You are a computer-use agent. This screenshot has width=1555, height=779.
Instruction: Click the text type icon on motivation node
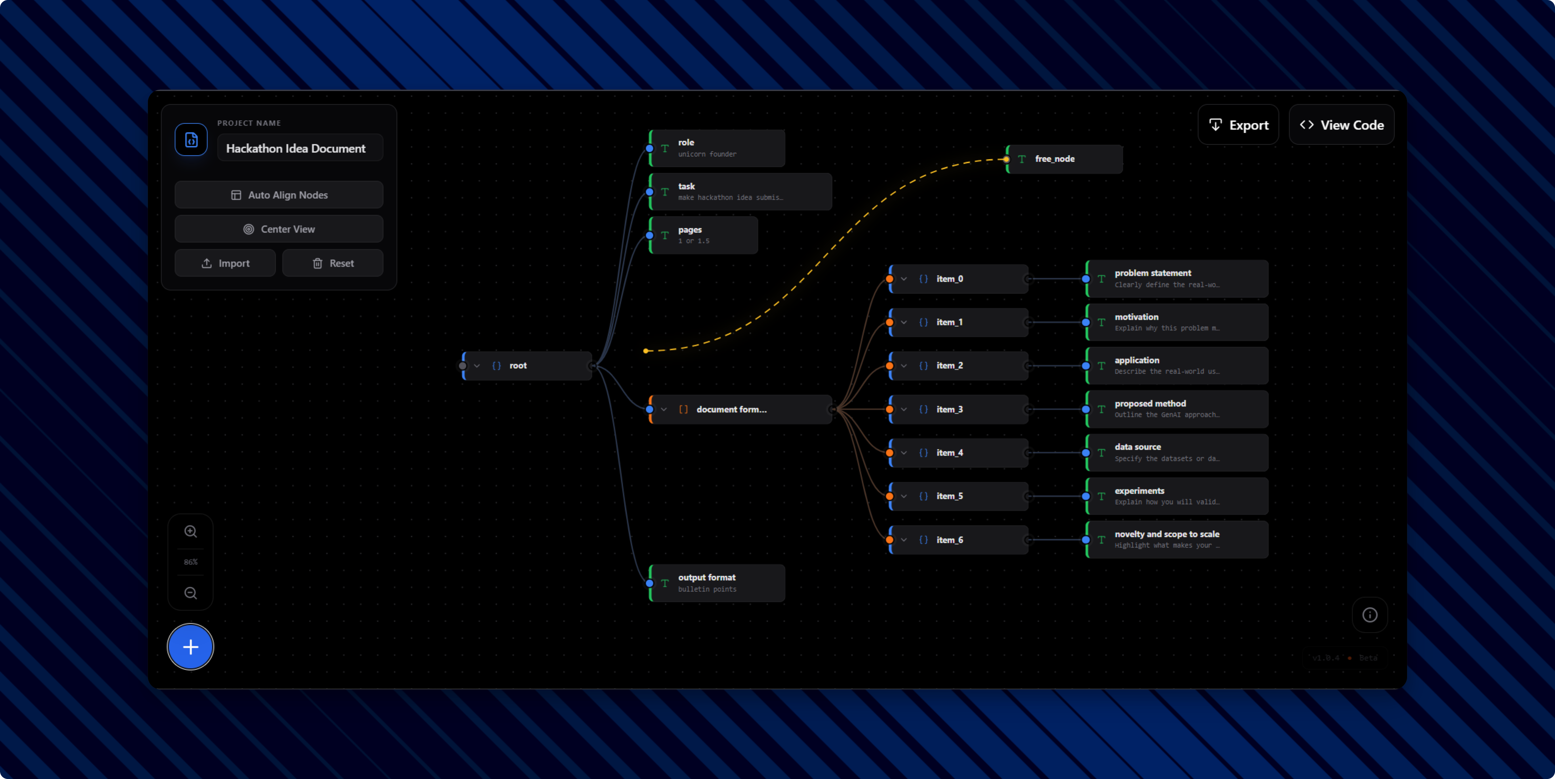[1102, 322]
